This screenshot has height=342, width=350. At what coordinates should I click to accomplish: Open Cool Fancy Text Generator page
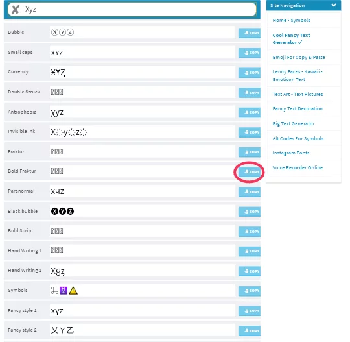click(x=291, y=39)
